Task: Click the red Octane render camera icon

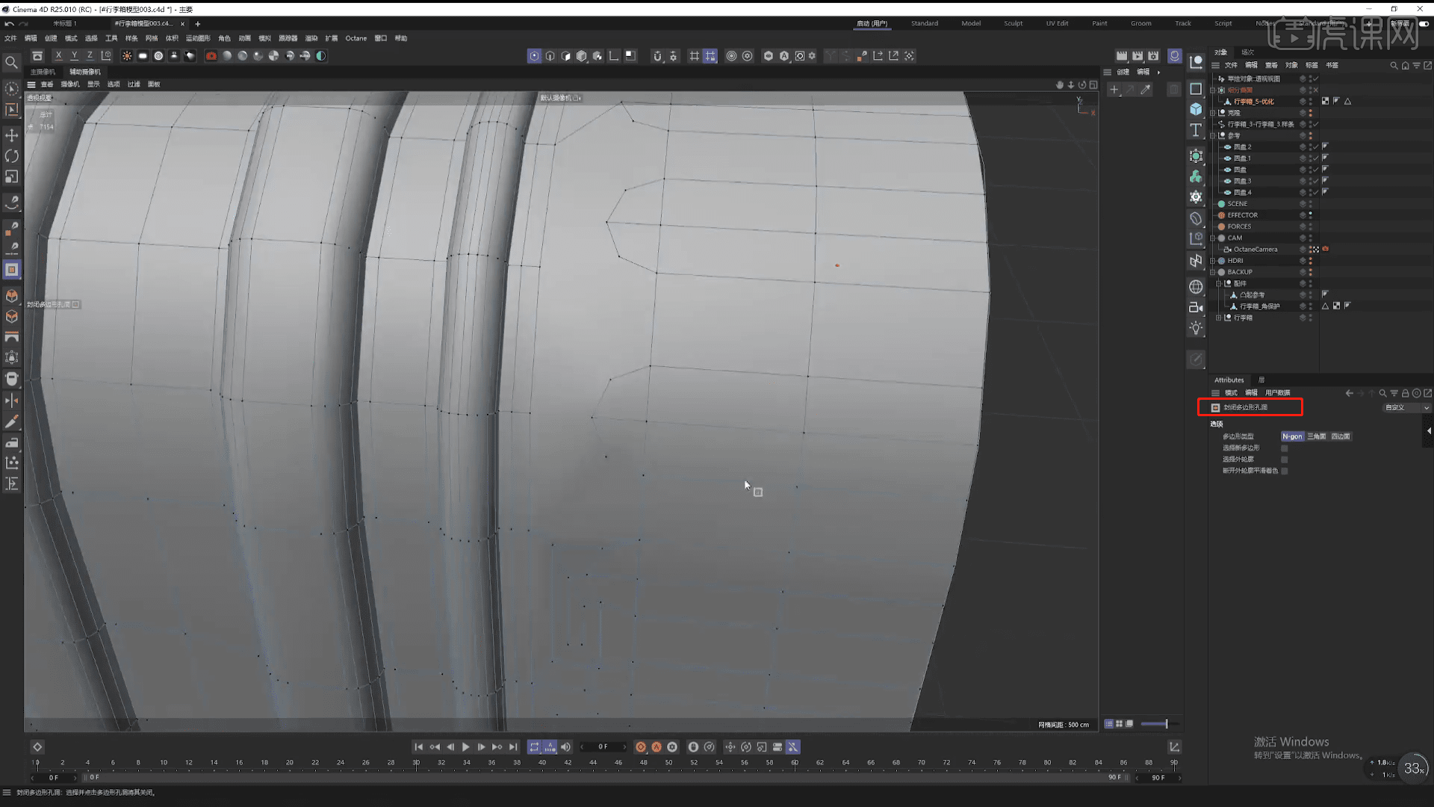Action: 211,56
